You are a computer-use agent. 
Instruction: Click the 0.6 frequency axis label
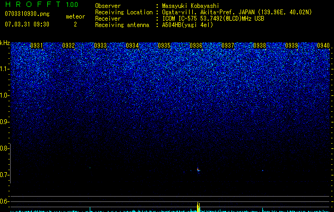[x=4, y=201]
